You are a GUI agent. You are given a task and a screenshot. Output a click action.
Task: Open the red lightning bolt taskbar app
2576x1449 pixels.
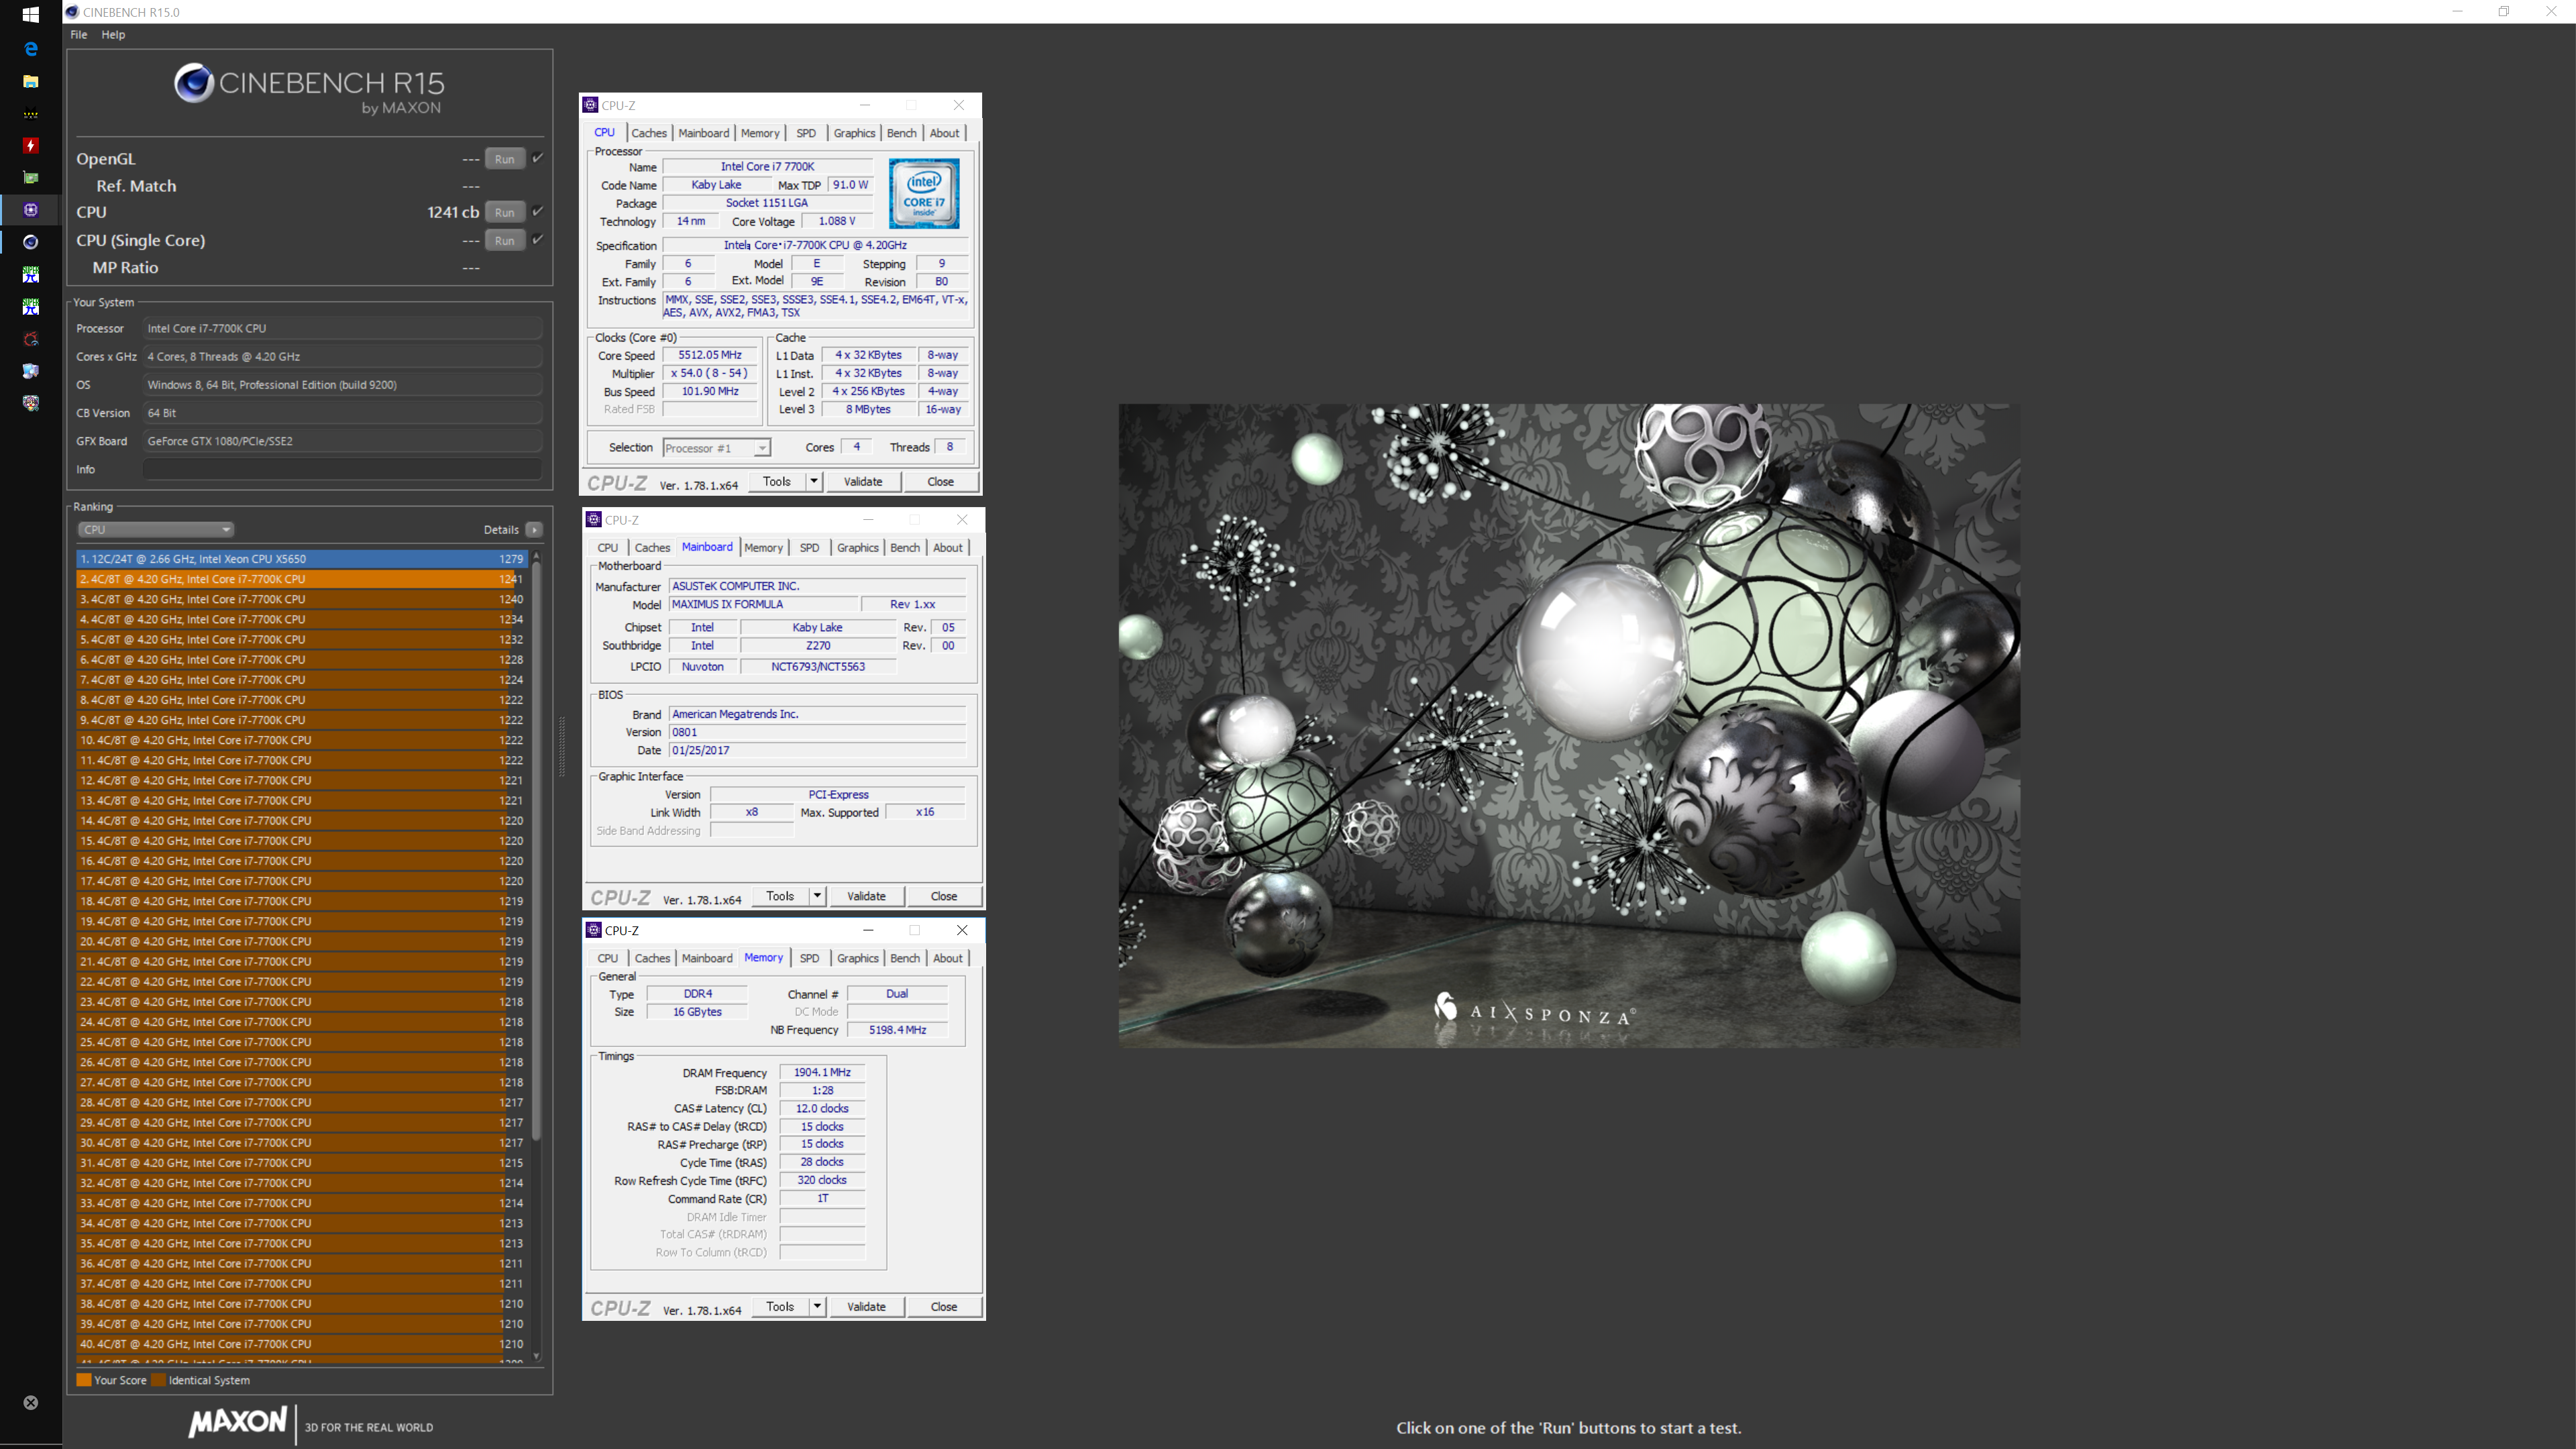click(x=30, y=145)
